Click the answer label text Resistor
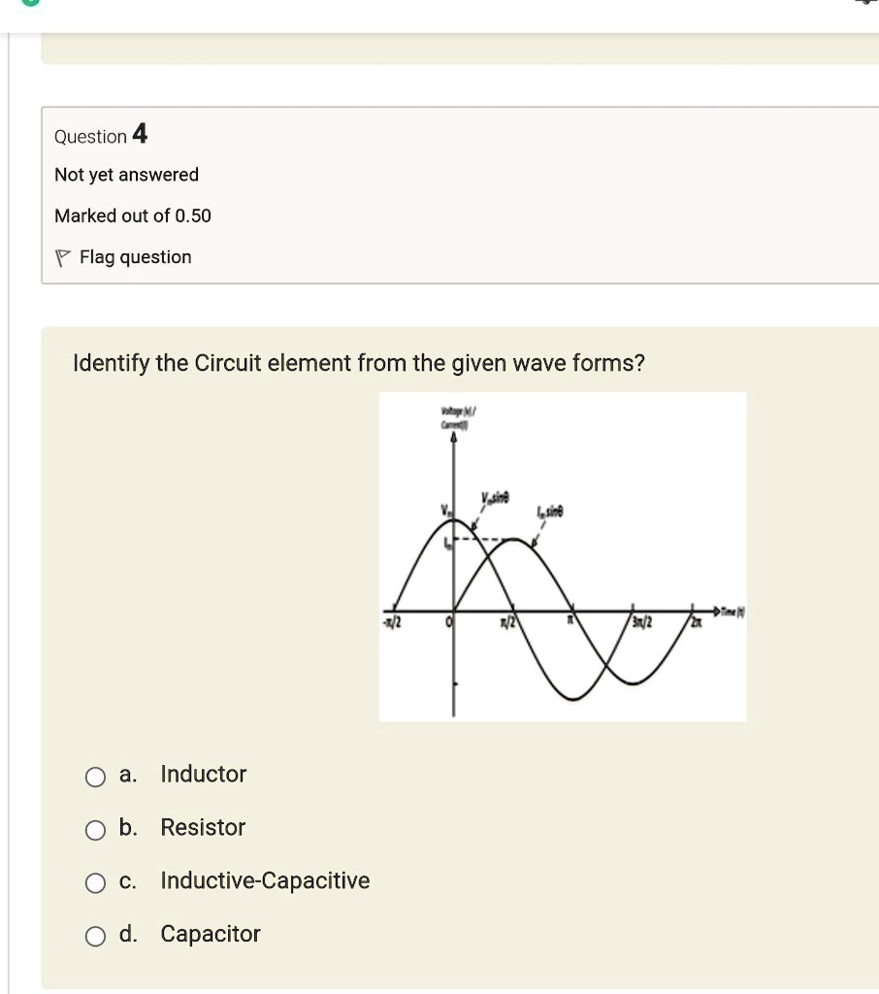Screen dimensions: 879x994 click(x=202, y=827)
